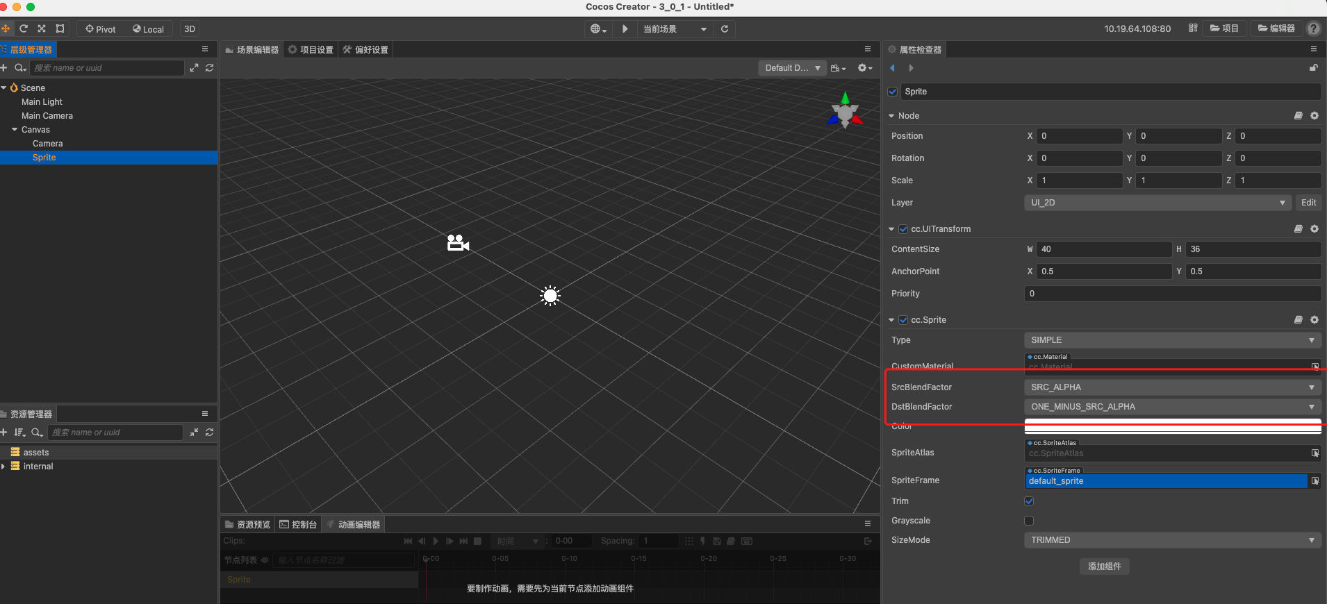Open the DstBlendFactor dropdown
This screenshot has height=604, width=1327.
point(1173,407)
